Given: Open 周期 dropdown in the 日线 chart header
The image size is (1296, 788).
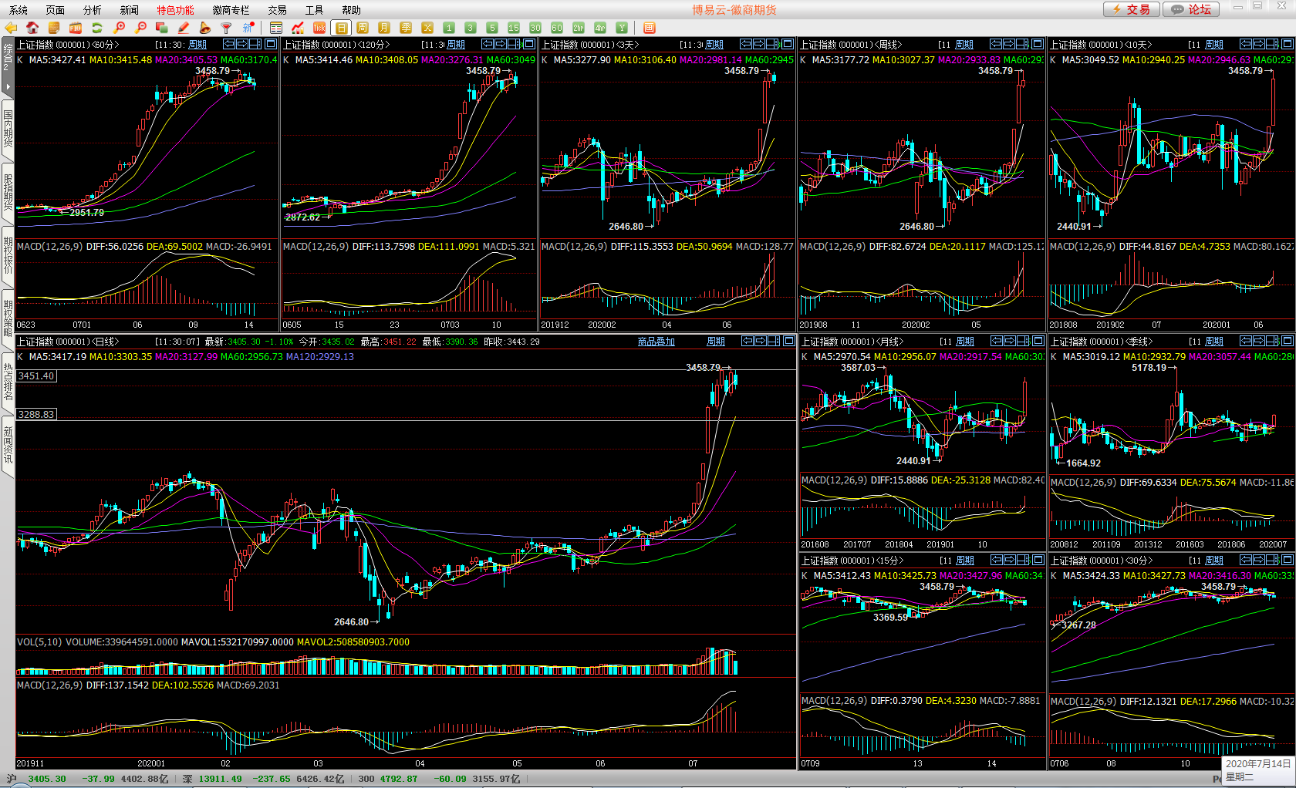Looking at the screenshot, I should (716, 342).
